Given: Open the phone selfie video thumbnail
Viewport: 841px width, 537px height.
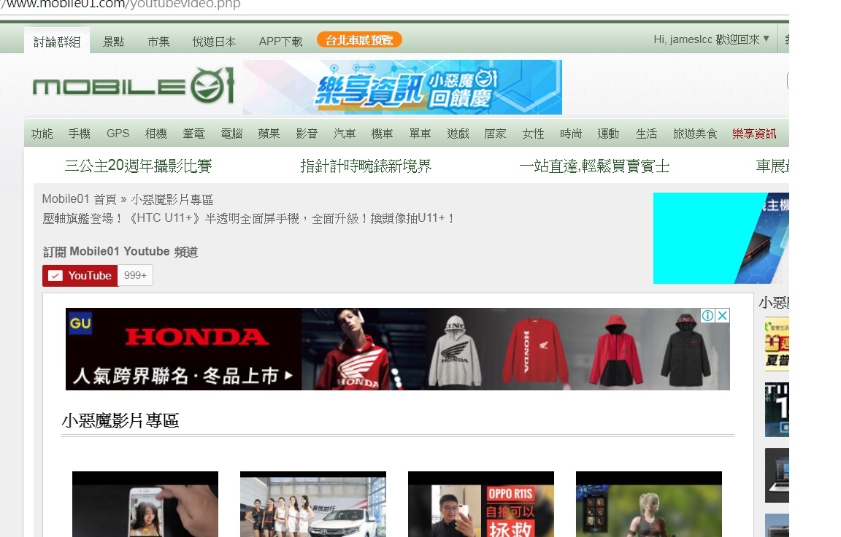Looking at the screenshot, I should (145, 503).
